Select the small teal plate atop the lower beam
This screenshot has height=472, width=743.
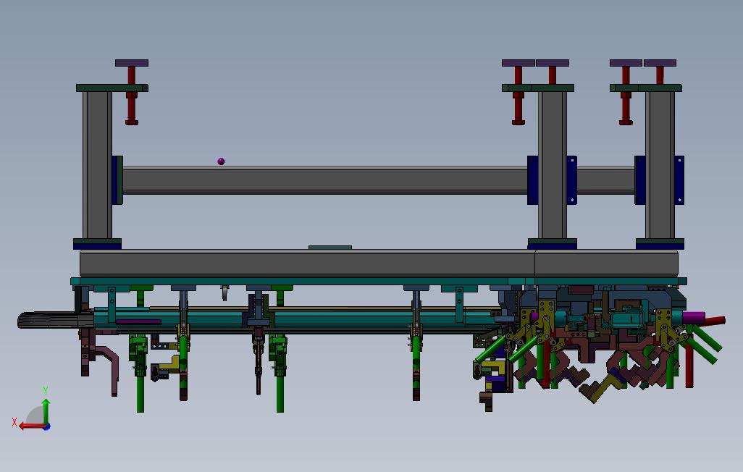[329, 248]
